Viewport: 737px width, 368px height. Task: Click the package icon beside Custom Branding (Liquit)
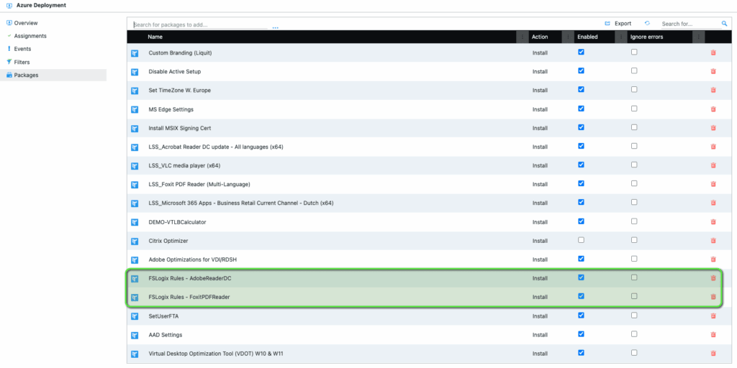coord(135,53)
